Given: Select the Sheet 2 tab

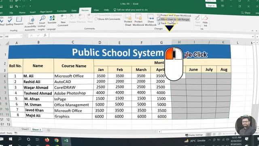Looking at the screenshot, I should (x=36, y=129).
